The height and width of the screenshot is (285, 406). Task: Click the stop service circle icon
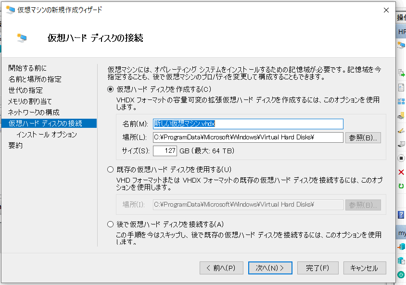pos(401,158)
